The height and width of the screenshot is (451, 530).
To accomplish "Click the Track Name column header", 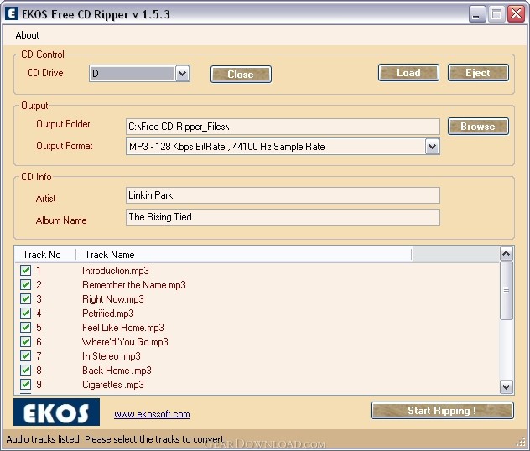I will pos(243,254).
